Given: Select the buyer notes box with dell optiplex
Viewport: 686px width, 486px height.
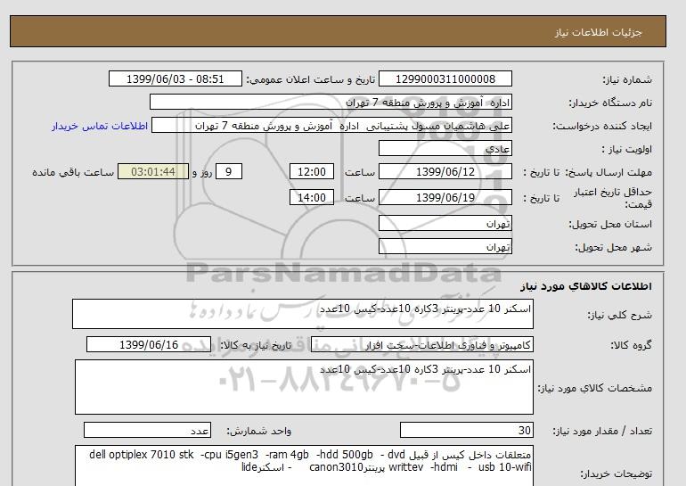Looking at the screenshot, I should click(x=304, y=465).
